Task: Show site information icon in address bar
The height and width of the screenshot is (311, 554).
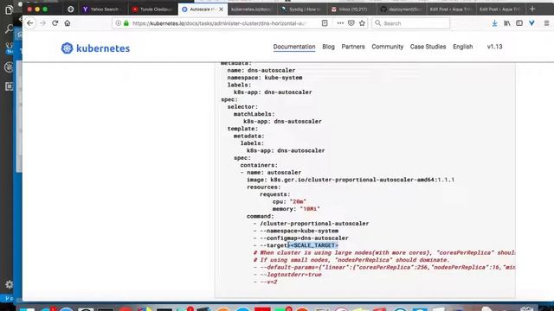Action: click(x=118, y=23)
